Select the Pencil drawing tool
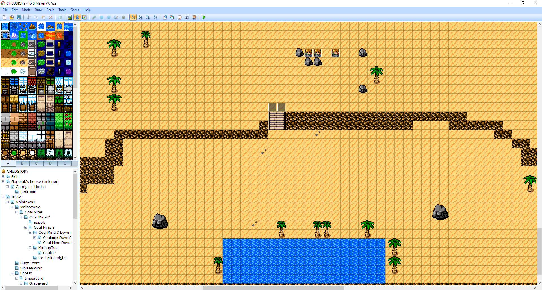542x290 pixels. pos(94,18)
